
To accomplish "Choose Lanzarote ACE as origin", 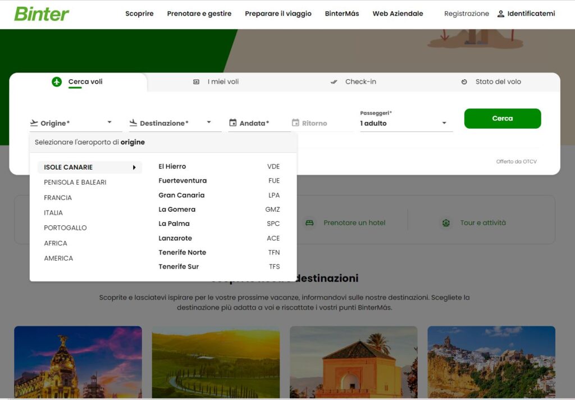I will pyautogui.click(x=219, y=238).
